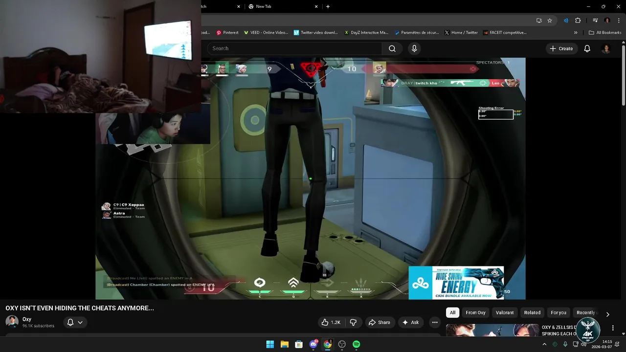Click the Chrome icon in the taskbar

pos(328,344)
